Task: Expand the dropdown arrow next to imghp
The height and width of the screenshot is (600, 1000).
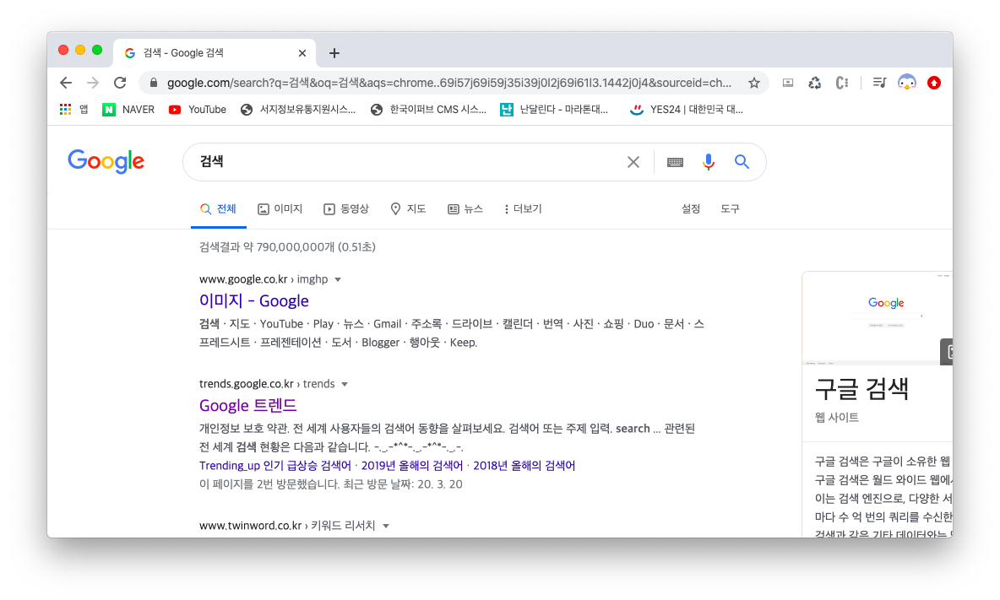Action: click(338, 279)
